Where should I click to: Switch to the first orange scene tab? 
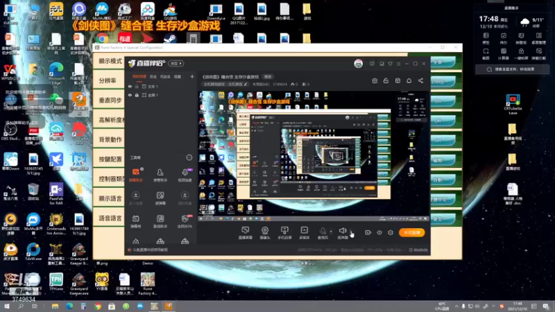tap(139, 76)
